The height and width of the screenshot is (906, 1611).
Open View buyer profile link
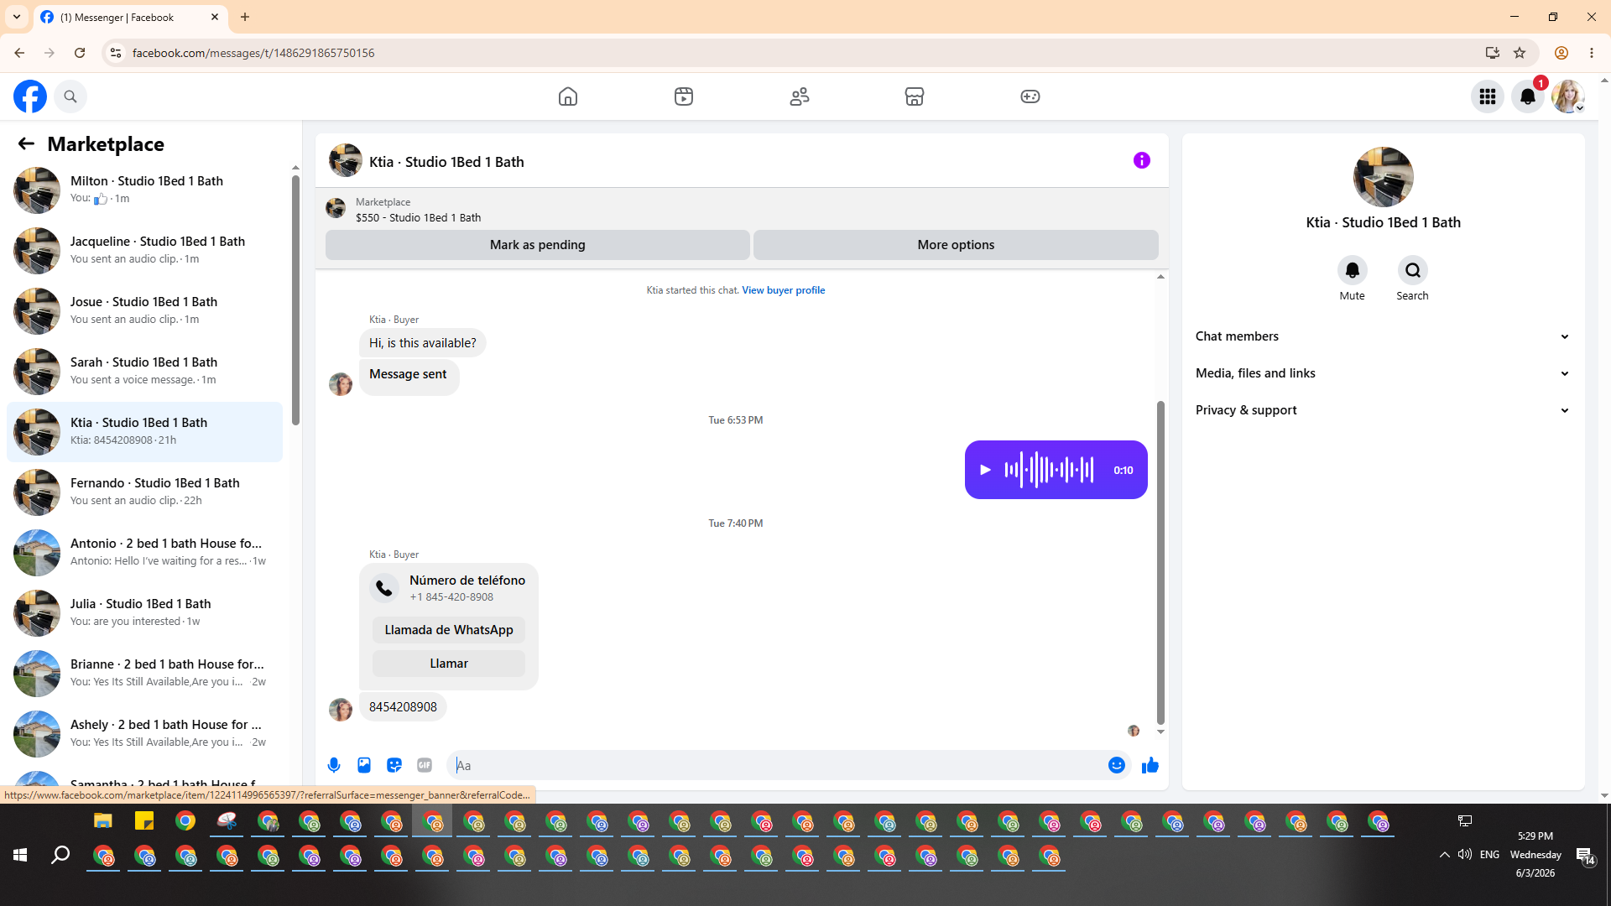pos(783,290)
